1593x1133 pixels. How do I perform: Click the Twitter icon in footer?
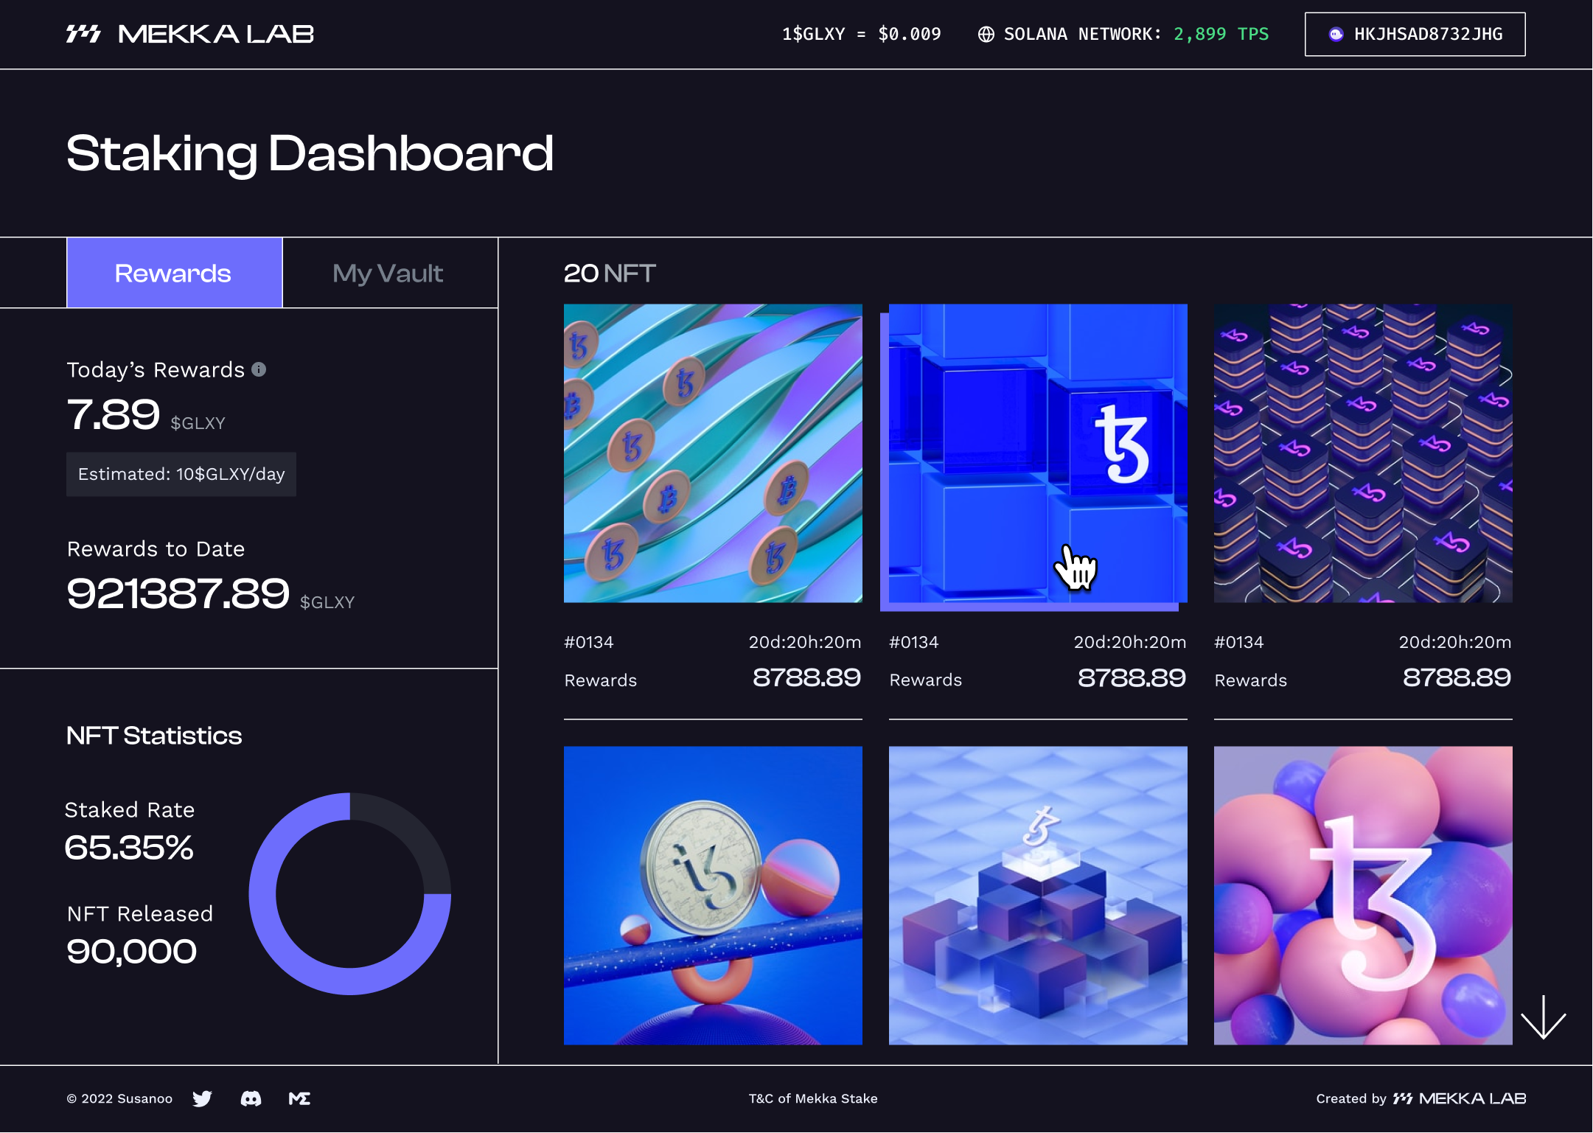coord(202,1098)
